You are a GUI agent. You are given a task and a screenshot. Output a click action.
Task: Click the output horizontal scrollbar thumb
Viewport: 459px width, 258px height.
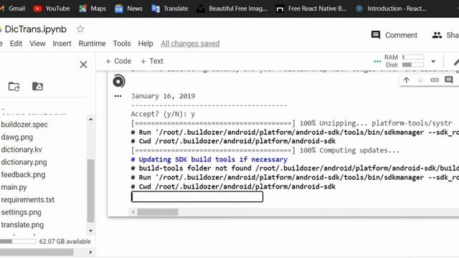point(158,212)
